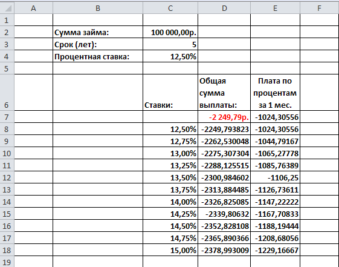Click value -1065,27778
Image resolution: width=339 pixels, height=267 pixels.
(x=275, y=153)
